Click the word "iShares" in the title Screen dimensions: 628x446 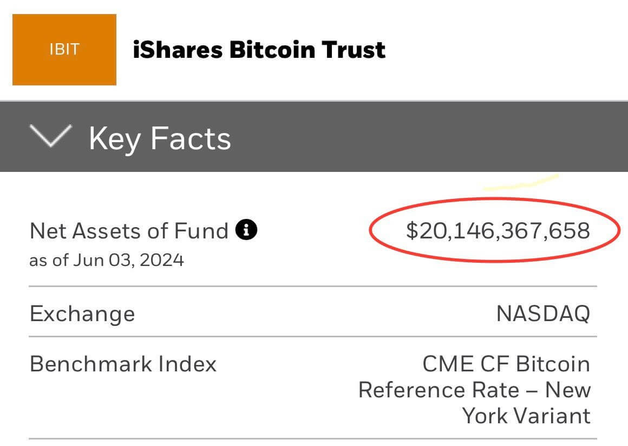(177, 50)
